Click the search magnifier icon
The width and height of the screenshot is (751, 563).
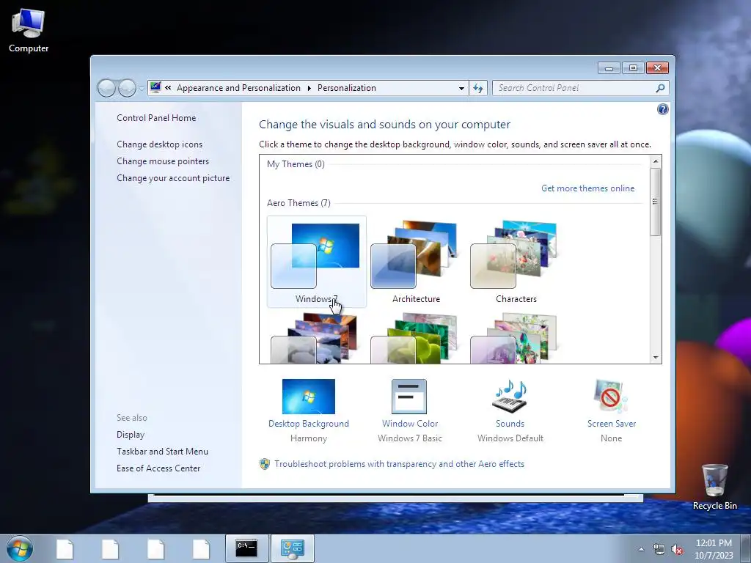661,88
